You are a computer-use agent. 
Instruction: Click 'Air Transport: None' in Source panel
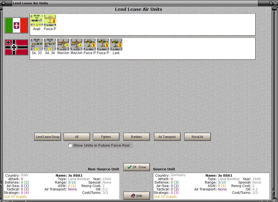(x=210, y=189)
